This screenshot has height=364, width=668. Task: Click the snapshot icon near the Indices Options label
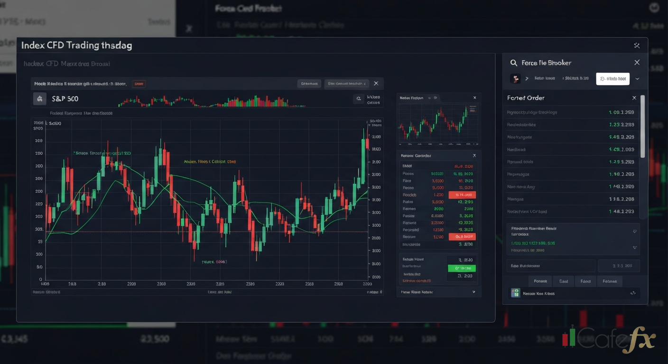coord(358,98)
